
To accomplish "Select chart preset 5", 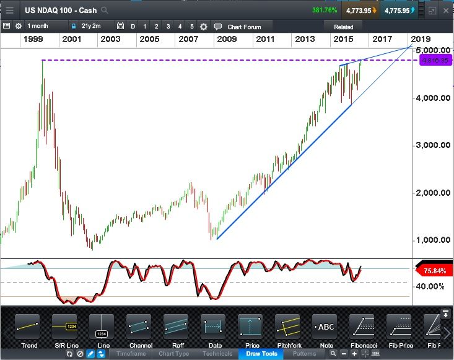I will 191,27.
